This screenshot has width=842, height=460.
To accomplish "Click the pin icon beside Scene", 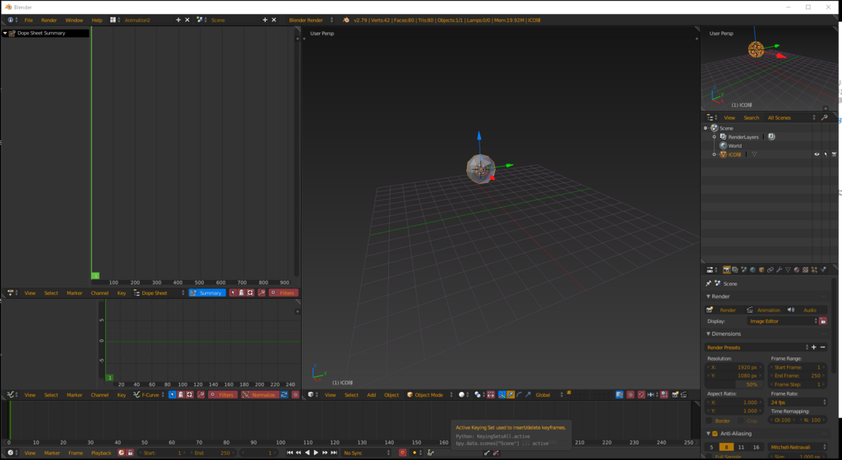I will click(x=708, y=283).
